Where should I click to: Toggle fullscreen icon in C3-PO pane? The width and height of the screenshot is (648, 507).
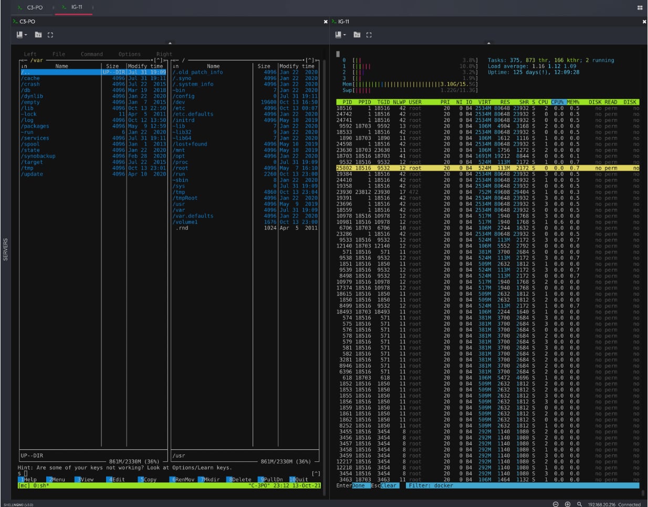[50, 35]
